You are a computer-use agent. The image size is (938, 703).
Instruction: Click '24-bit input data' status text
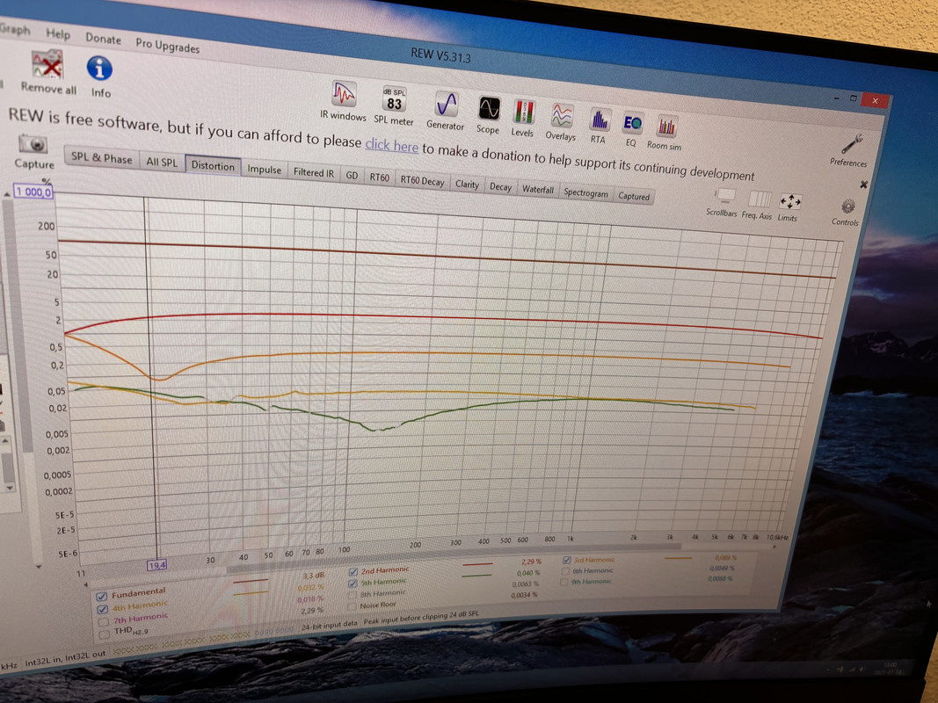(329, 626)
